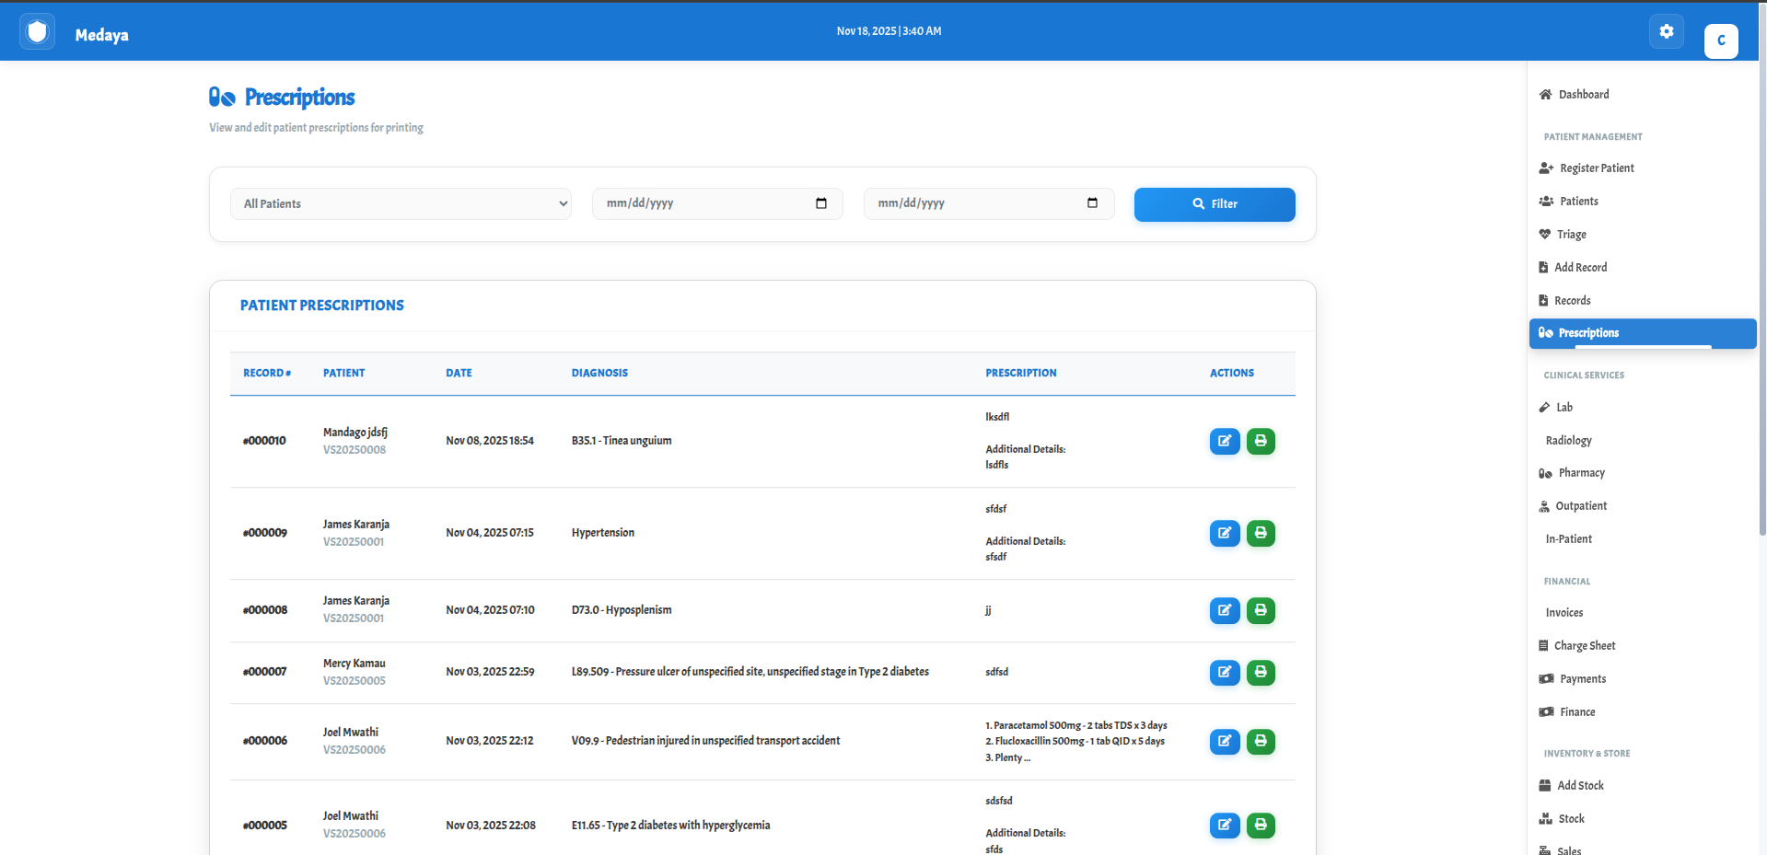The height and width of the screenshot is (855, 1767).
Task: Click the edit icon for record #000010
Action: (1224, 441)
